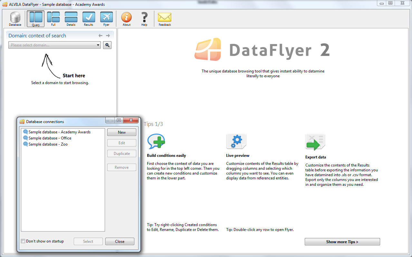The image size is (412, 257).
Task: Click the Start here label
Action: [74, 76]
